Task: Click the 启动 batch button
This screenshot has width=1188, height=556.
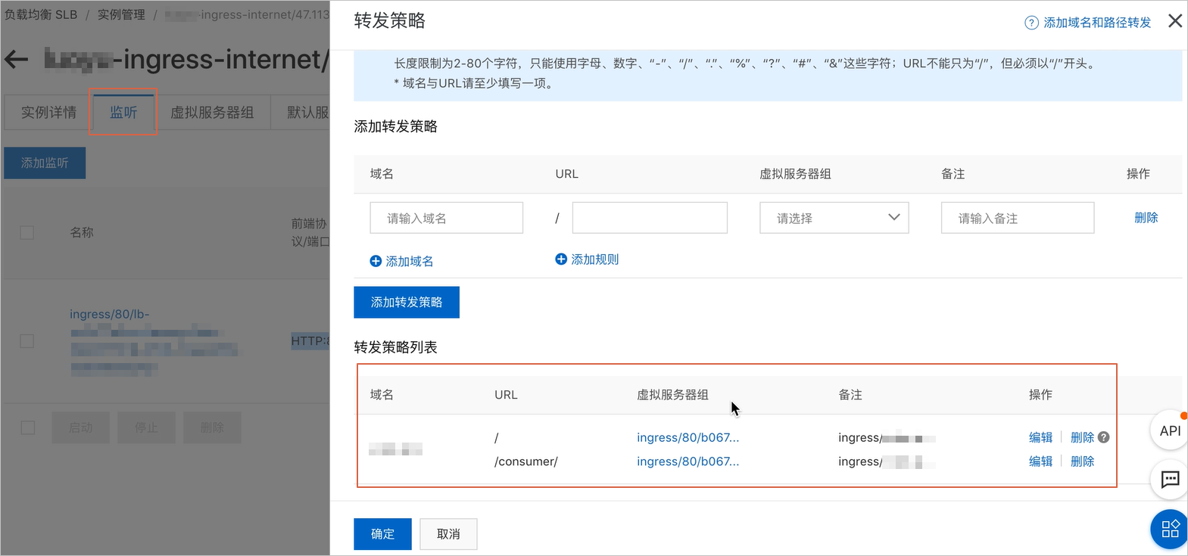Action: [81, 428]
